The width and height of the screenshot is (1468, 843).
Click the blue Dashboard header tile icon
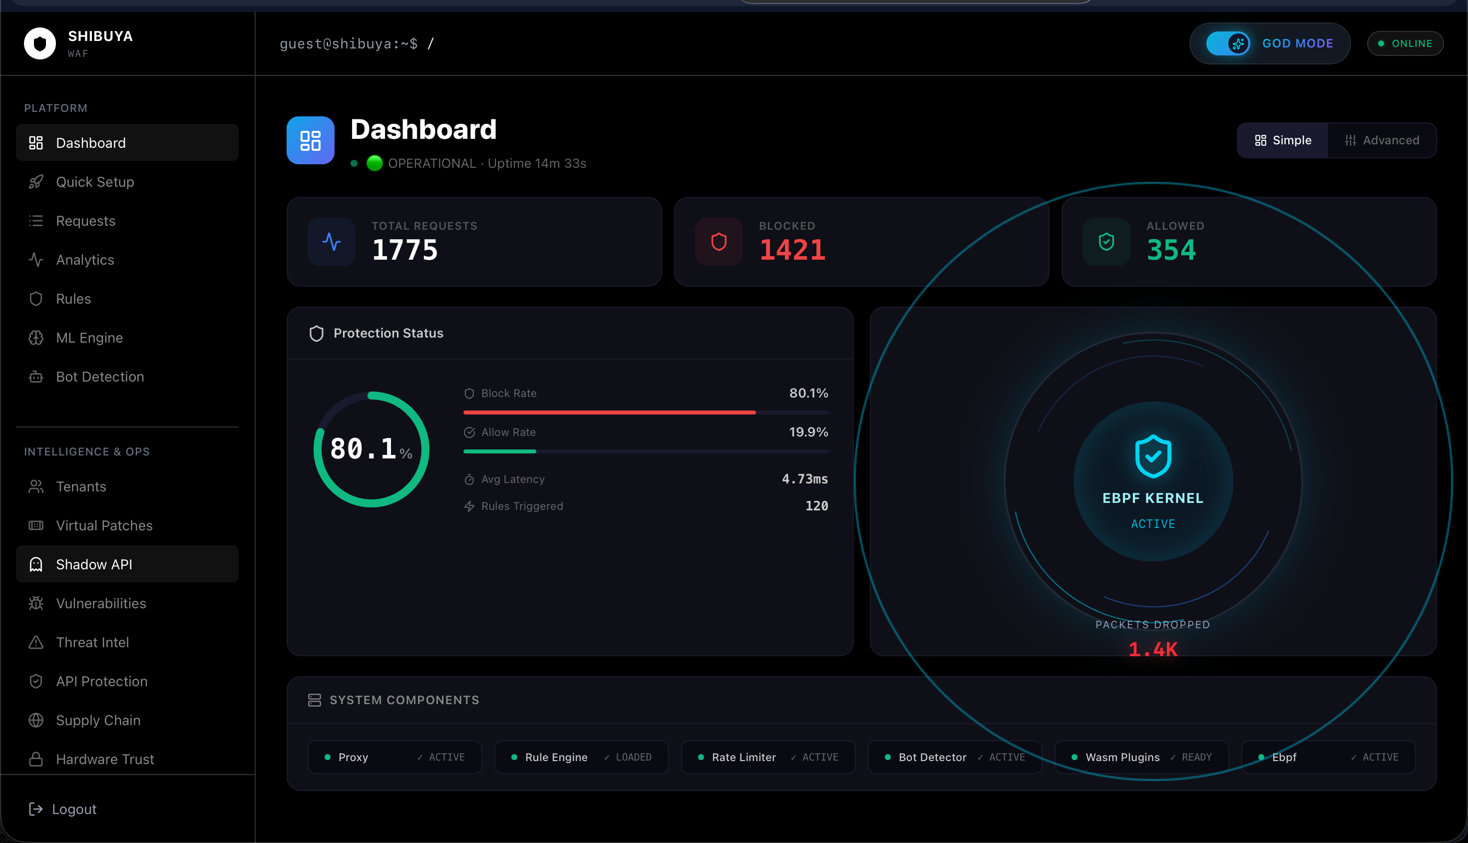pos(310,140)
